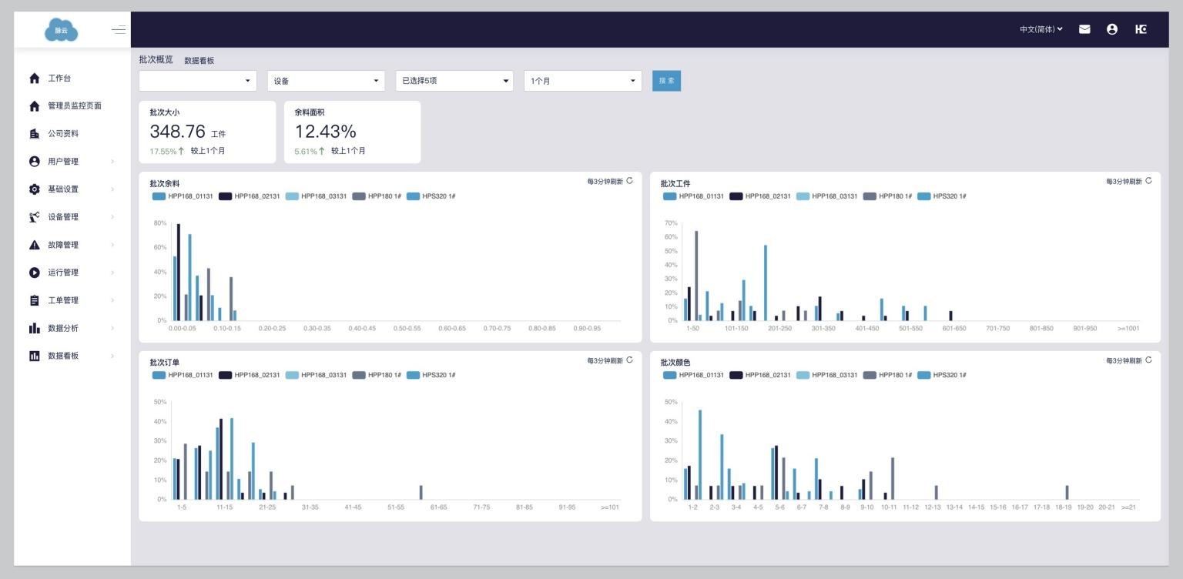Click HPP168_02131 dark color swatch in 批次颜色
The image size is (1183, 579).
[736, 375]
